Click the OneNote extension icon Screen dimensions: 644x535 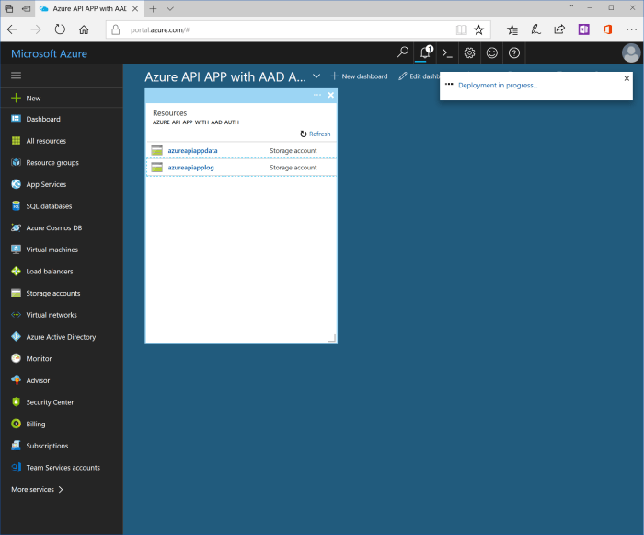583,29
